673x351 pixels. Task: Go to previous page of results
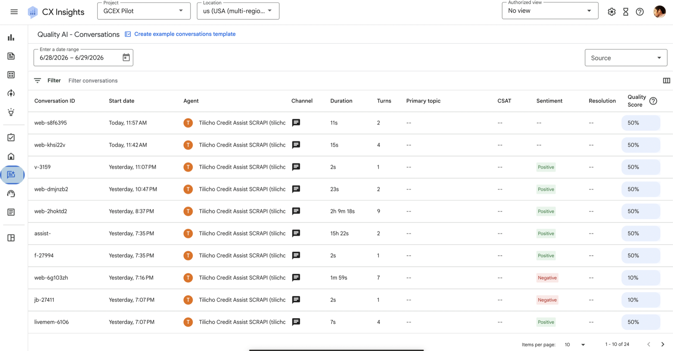pos(649,344)
